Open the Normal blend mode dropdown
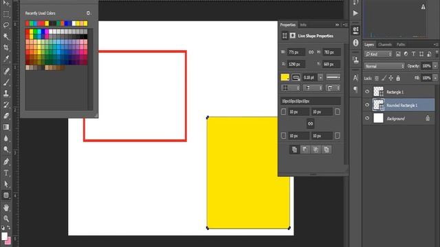The image size is (440, 247). pos(384,66)
